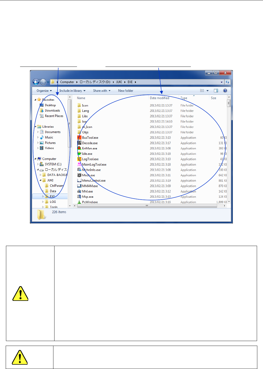Collapse the Favorites group
The image size is (263, 369).
(35, 100)
